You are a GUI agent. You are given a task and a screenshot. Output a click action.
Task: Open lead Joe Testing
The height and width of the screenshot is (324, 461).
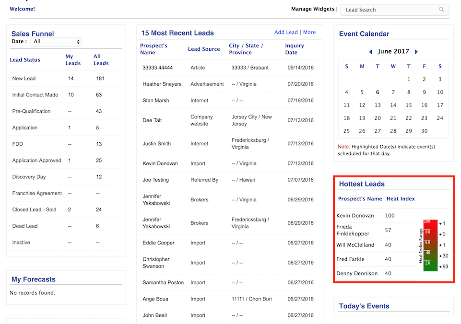coord(156,180)
